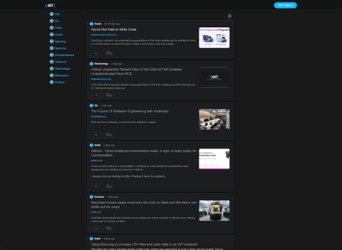
Task: Open the f/gaming forum in sidebar
Action: (61, 41)
